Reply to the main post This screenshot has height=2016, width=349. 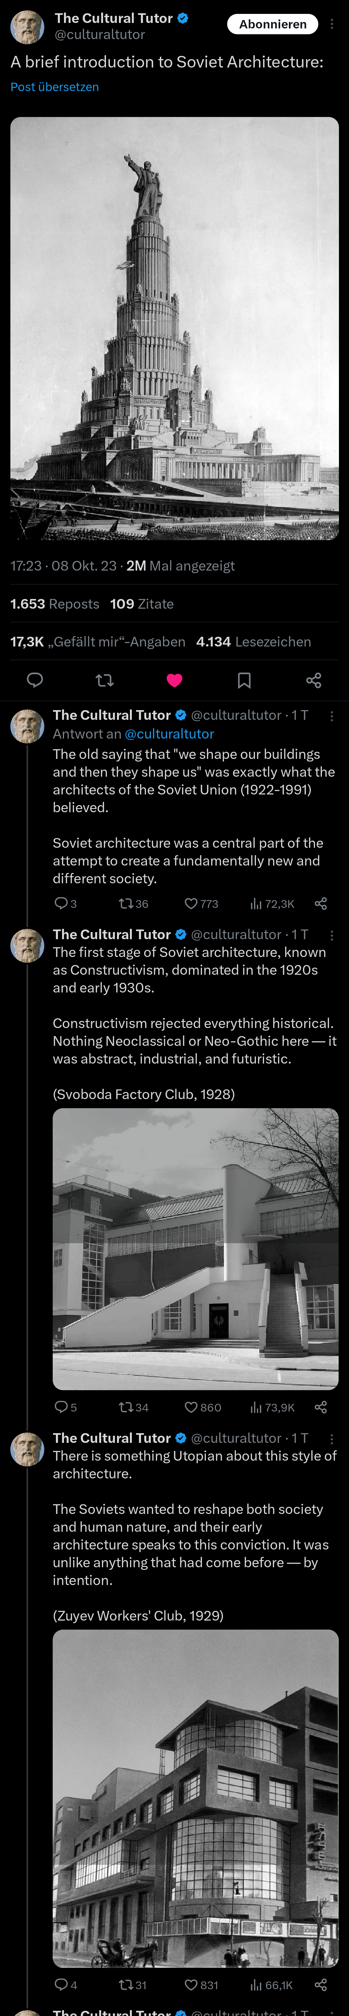pos(35,679)
